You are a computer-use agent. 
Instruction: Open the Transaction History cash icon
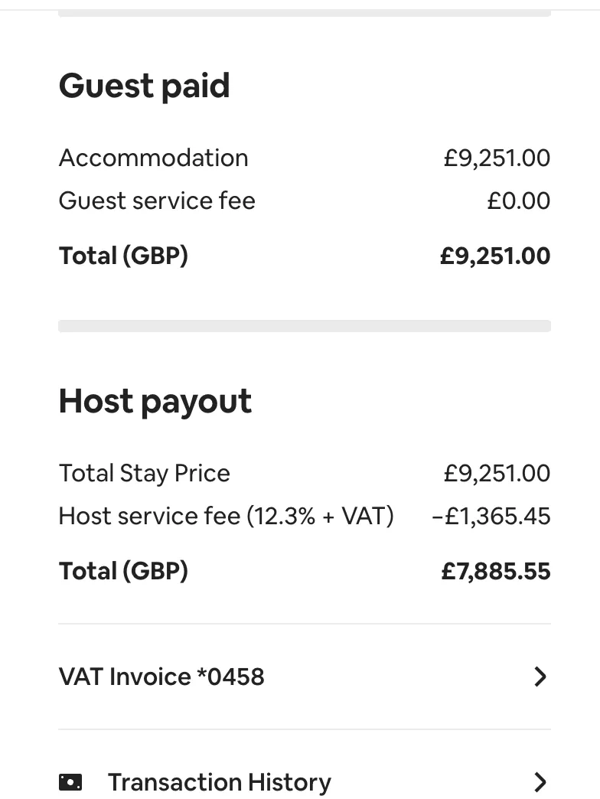click(x=70, y=781)
